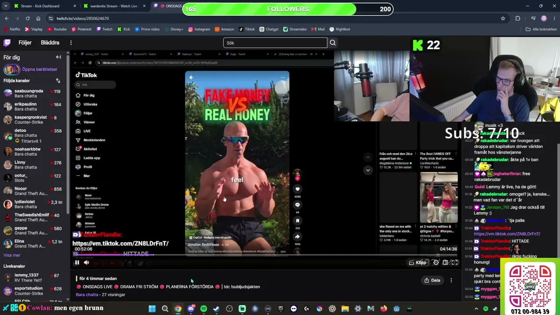
Task: Open ChatGPT app from taskbar
Action: [x=332, y=309]
